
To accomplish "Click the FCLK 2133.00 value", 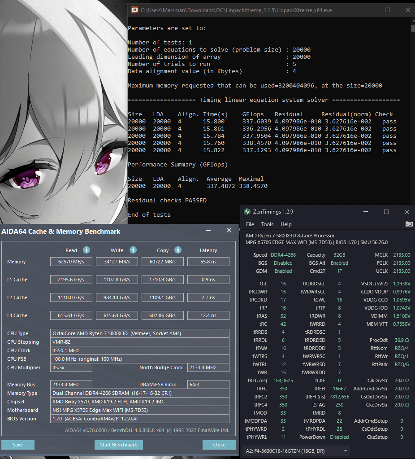I will click(402, 263).
